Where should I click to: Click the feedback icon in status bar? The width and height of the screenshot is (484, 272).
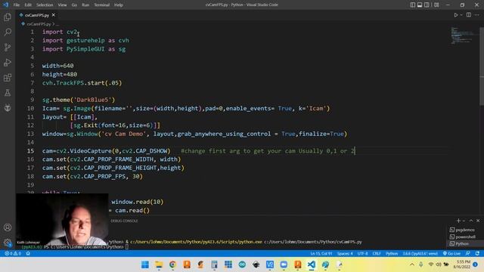click(468, 254)
